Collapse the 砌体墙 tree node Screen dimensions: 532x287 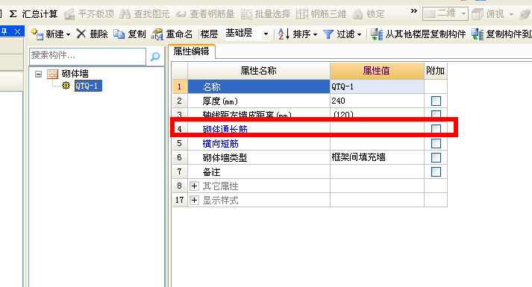(x=38, y=74)
